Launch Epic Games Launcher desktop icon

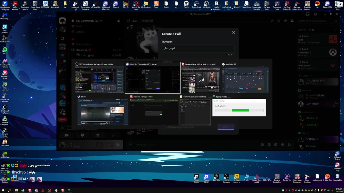25,5
